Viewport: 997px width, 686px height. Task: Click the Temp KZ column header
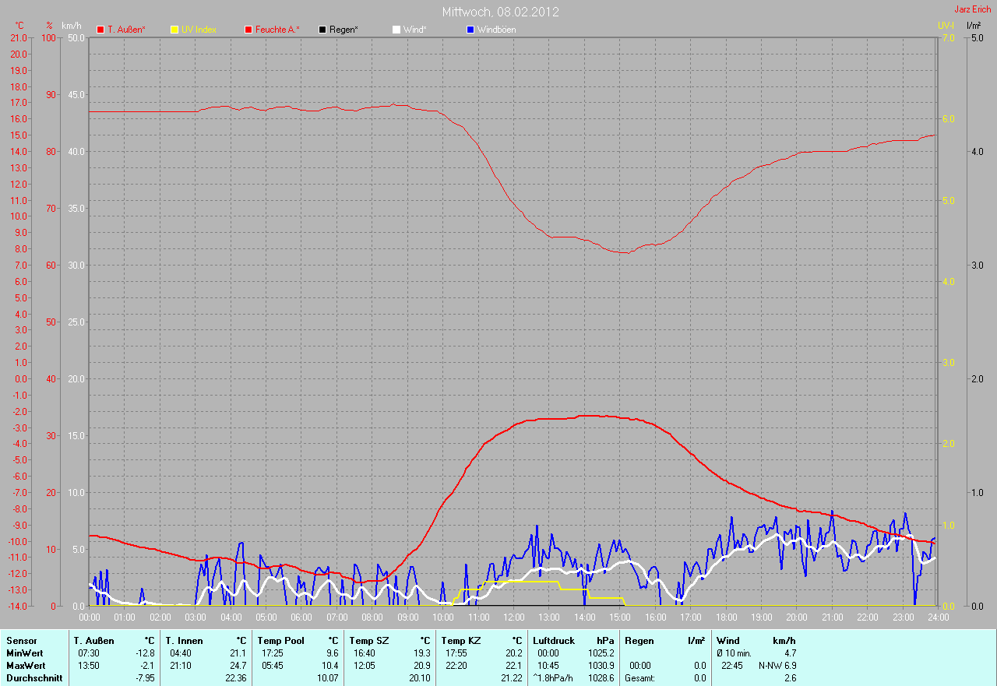click(461, 641)
